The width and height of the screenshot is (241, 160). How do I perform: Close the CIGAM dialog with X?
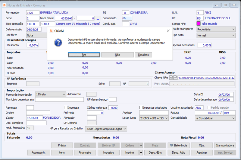pos(168,31)
